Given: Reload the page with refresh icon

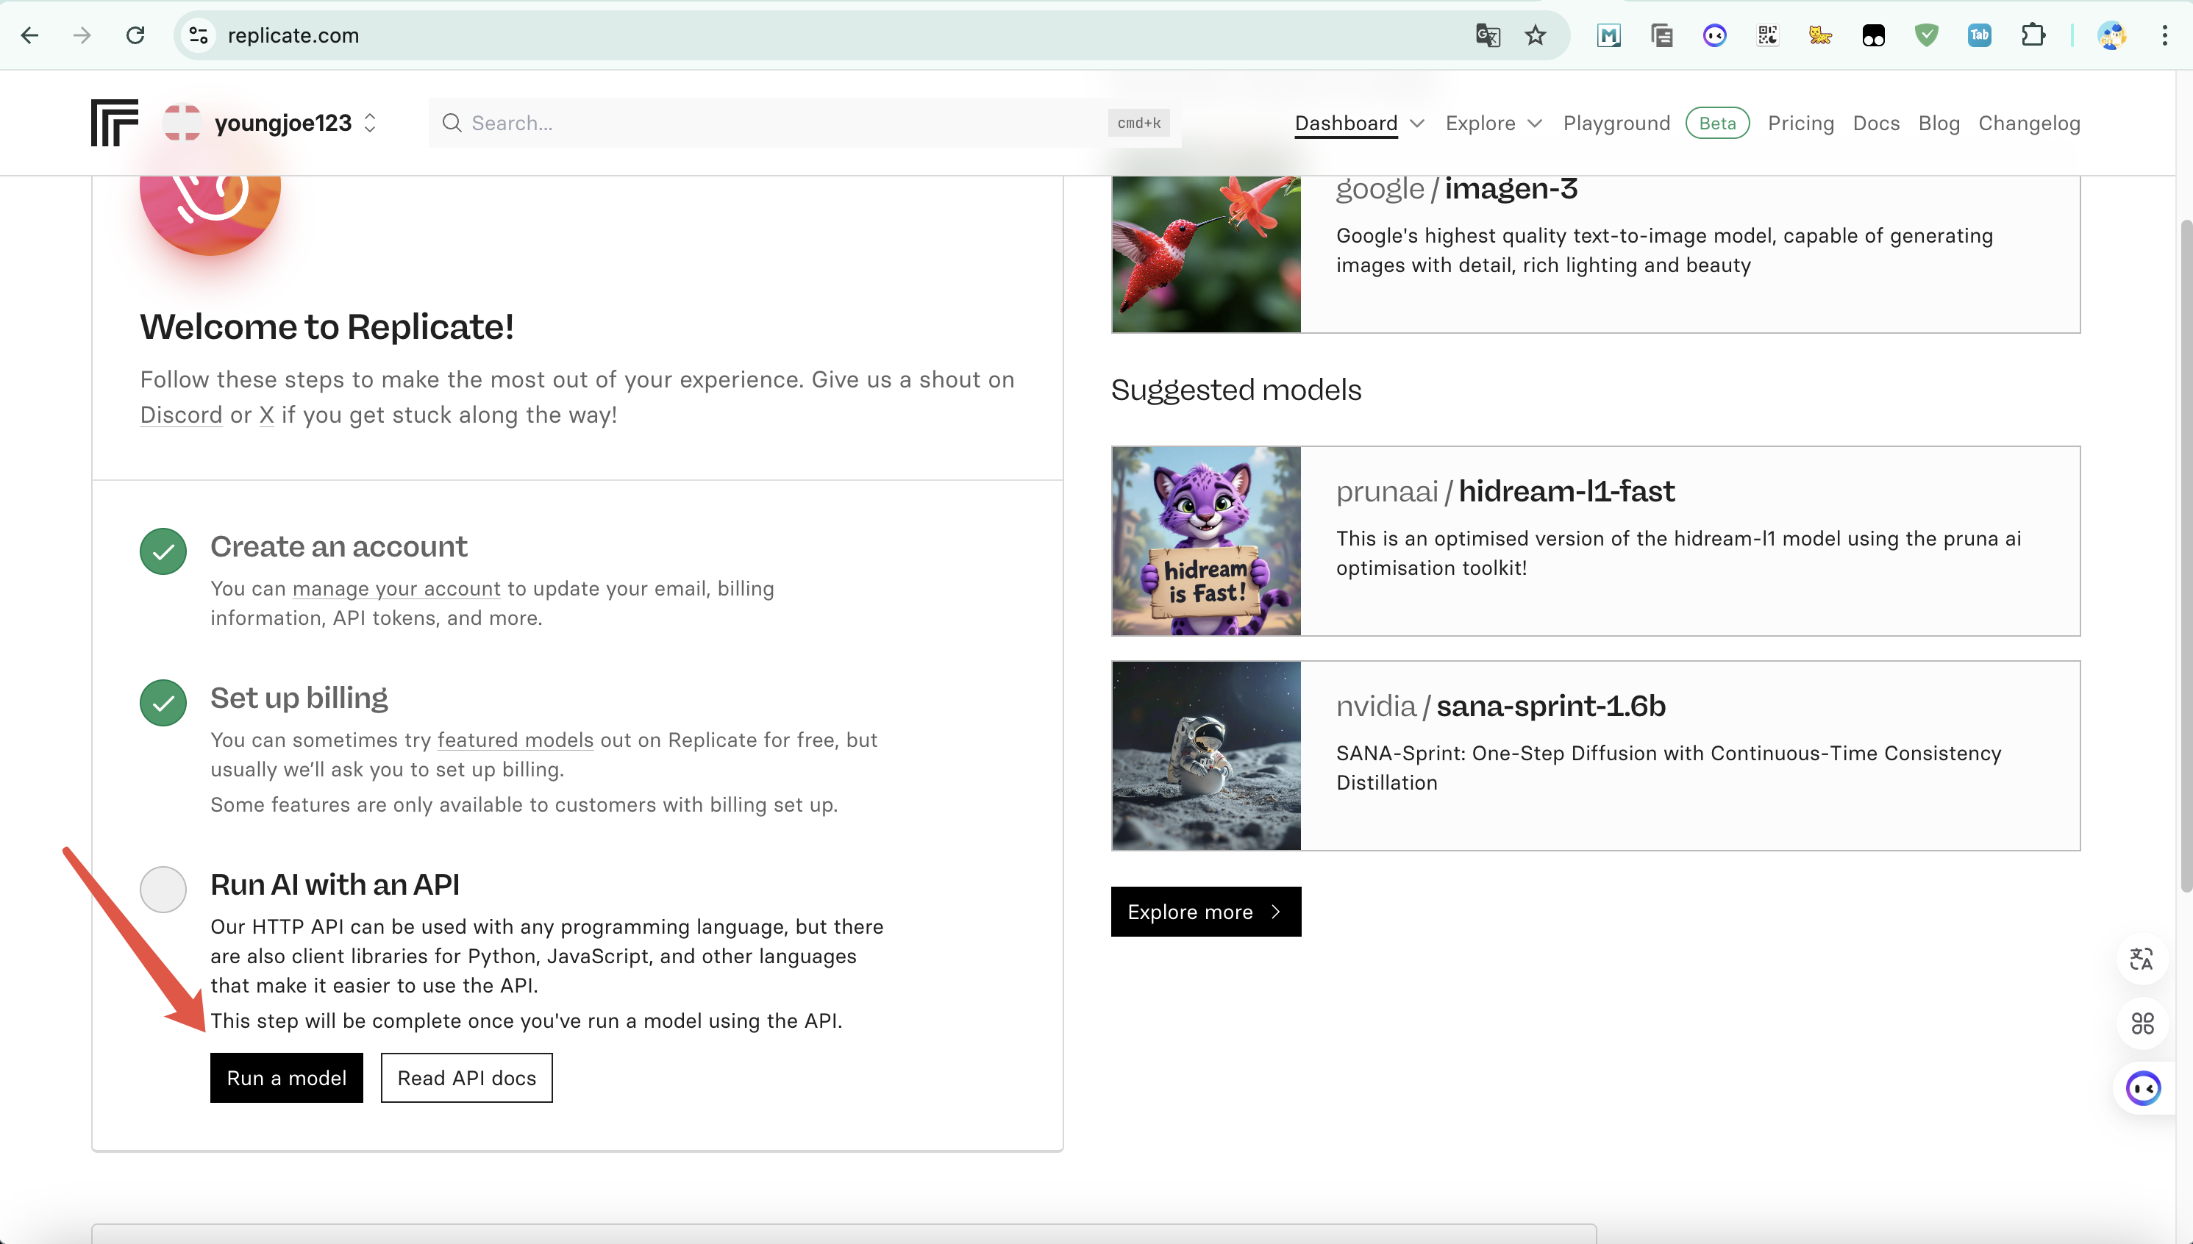Looking at the screenshot, I should click(135, 35).
